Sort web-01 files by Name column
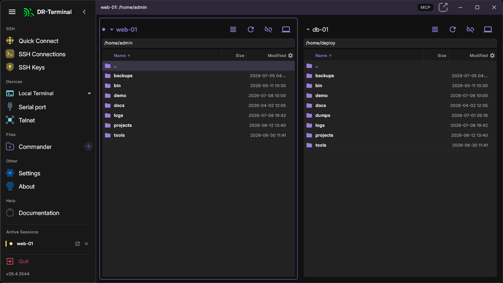This screenshot has height=283, width=503. pyautogui.click(x=122, y=55)
